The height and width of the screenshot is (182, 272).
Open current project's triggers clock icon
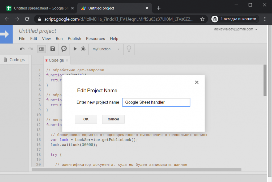coord(64,49)
